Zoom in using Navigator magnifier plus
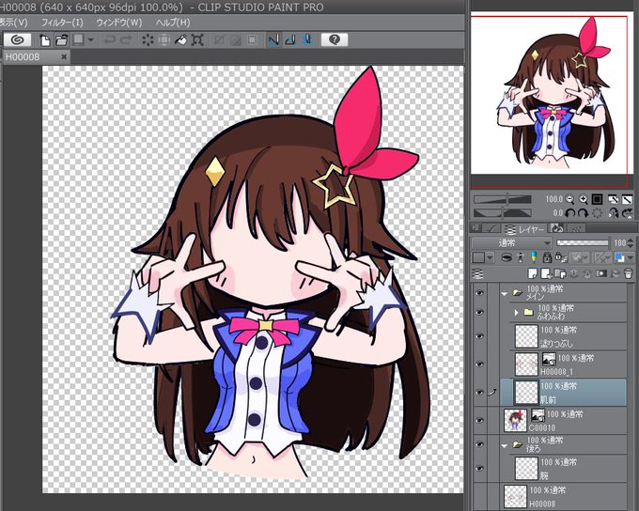 coord(584,199)
